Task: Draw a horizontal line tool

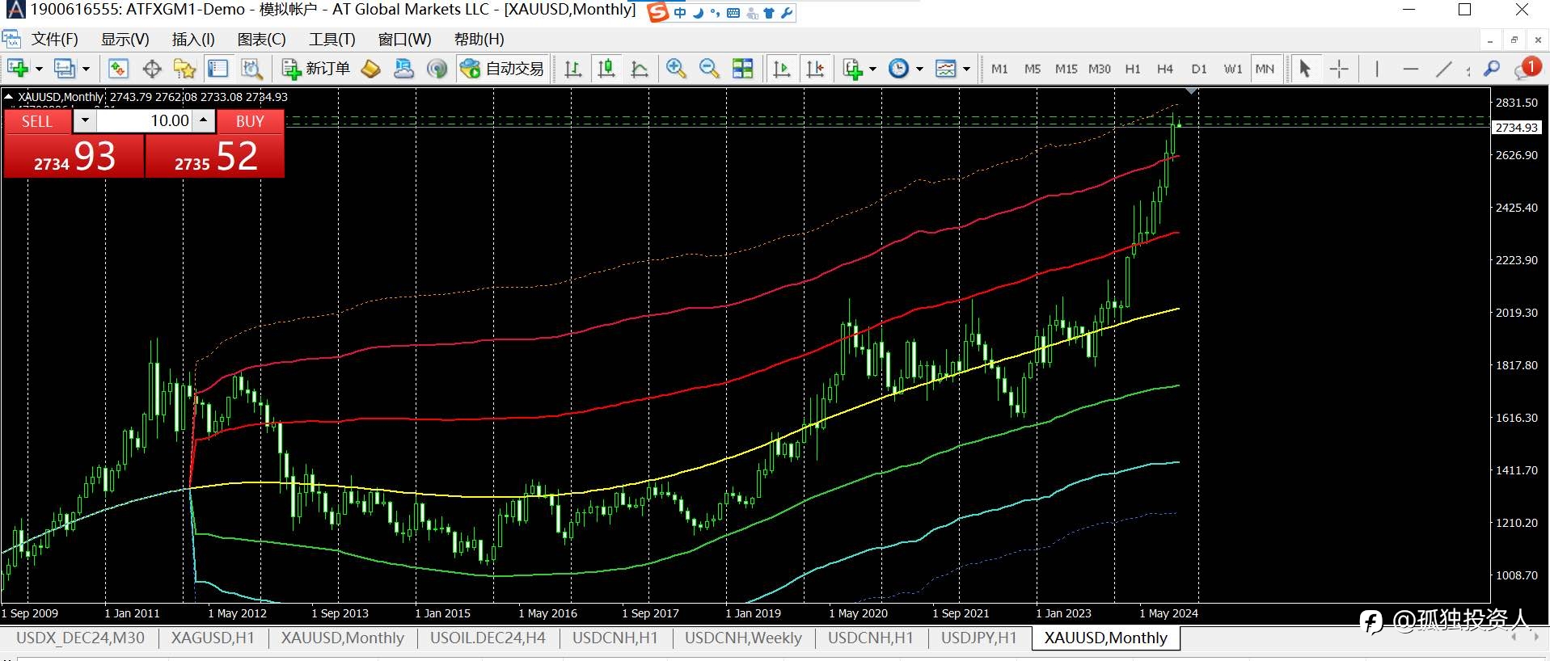Action: click(1411, 69)
